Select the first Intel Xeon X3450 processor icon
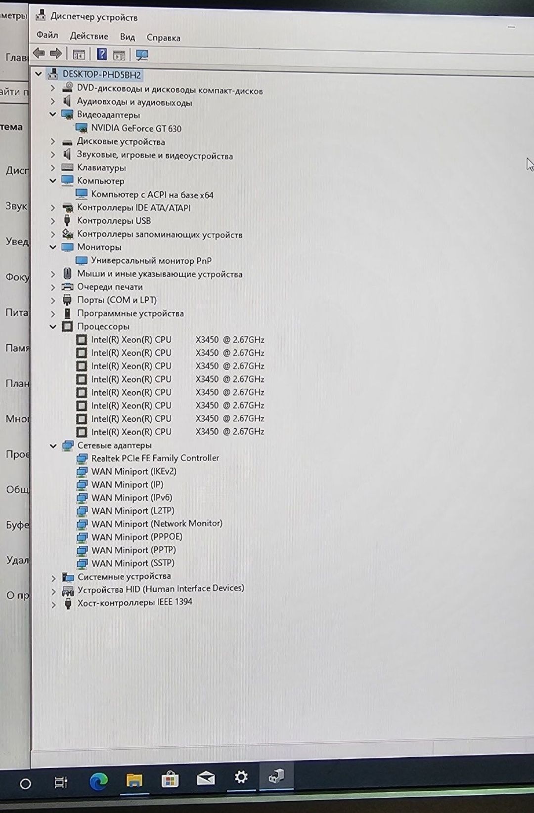The height and width of the screenshot is (813, 534). click(82, 340)
